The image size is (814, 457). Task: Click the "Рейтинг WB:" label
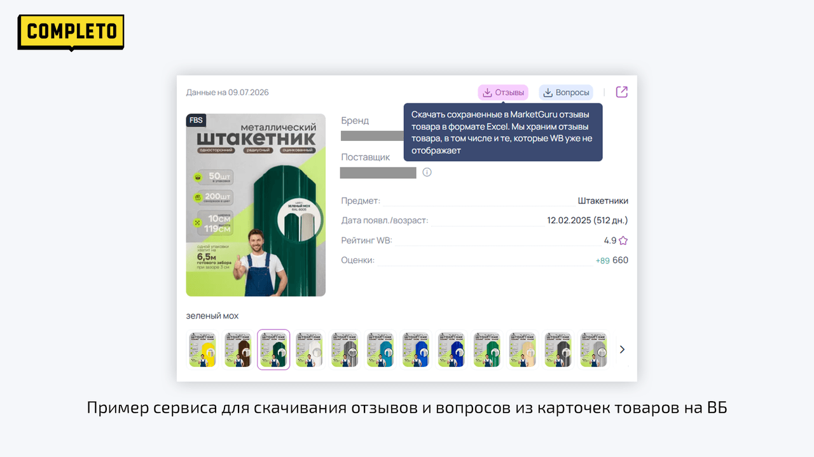click(x=367, y=241)
